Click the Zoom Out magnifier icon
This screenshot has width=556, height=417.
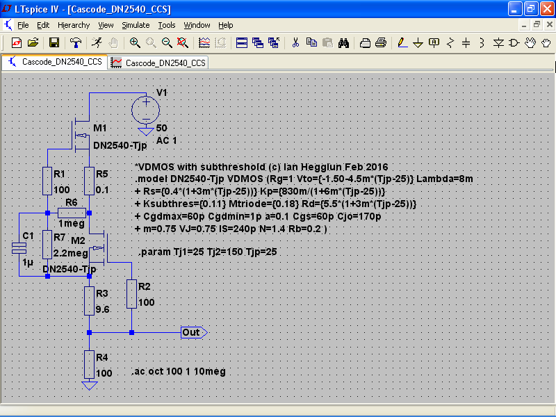(x=167, y=43)
